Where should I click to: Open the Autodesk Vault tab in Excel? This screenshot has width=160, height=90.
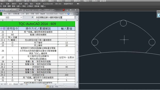pyautogui.click(x=52, y=14)
